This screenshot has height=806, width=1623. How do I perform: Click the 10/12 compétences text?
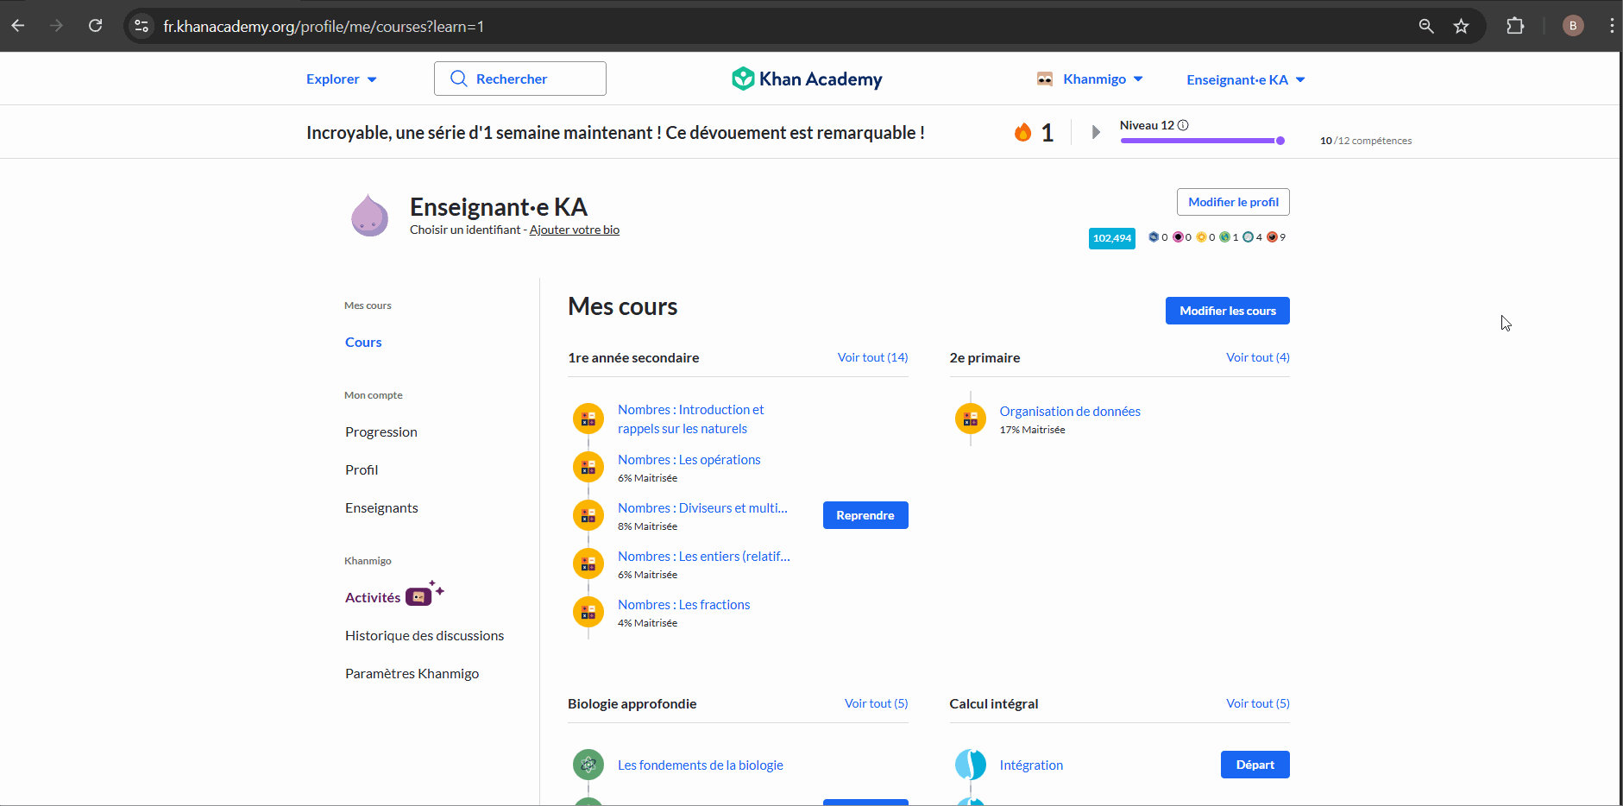(x=1366, y=141)
